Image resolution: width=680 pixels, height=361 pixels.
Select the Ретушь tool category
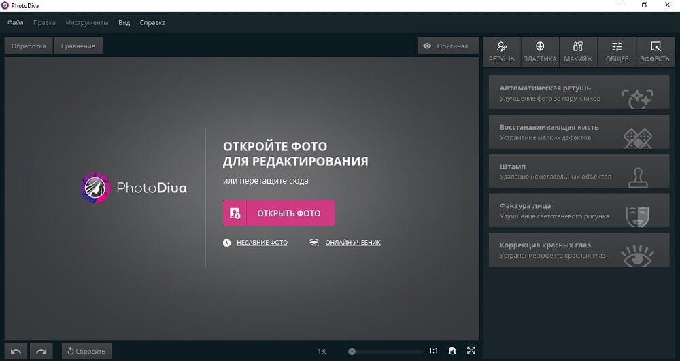click(502, 52)
